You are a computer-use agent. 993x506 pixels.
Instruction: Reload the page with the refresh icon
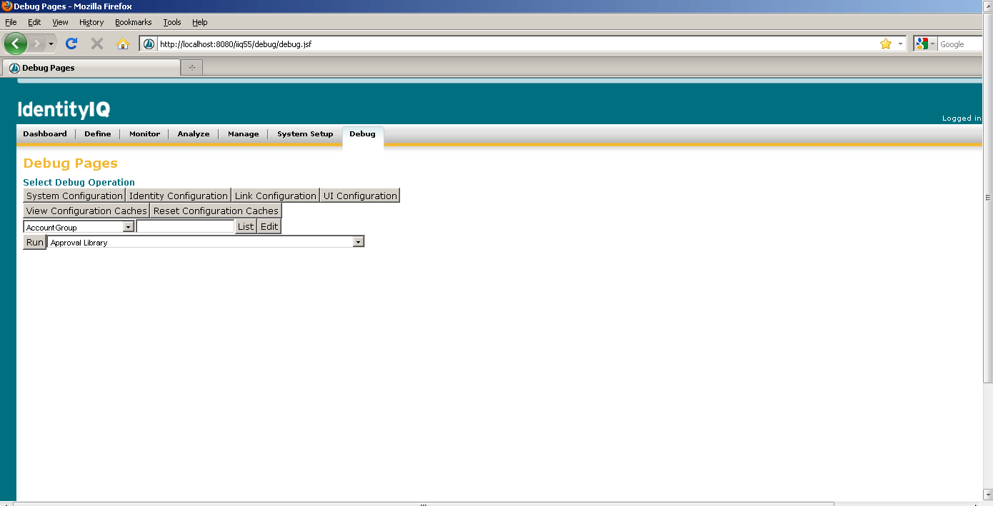(x=71, y=44)
